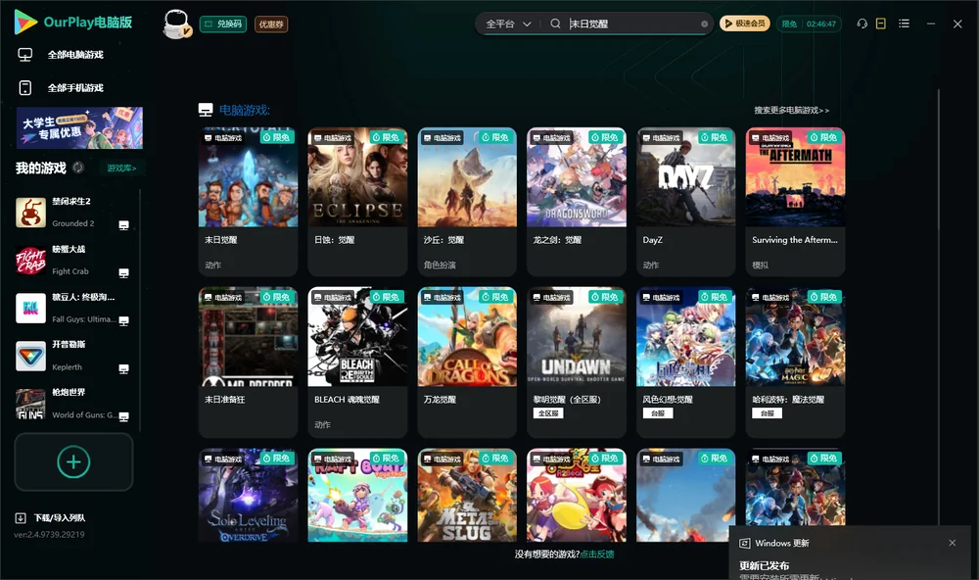Launch World of Guns from sidebar
This screenshot has height=580, width=979.
point(30,404)
